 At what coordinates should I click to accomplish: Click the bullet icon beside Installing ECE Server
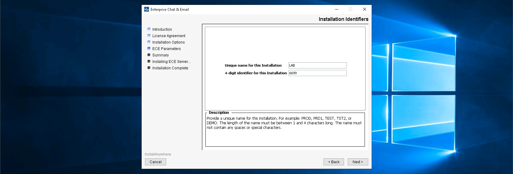pos(149,61)
